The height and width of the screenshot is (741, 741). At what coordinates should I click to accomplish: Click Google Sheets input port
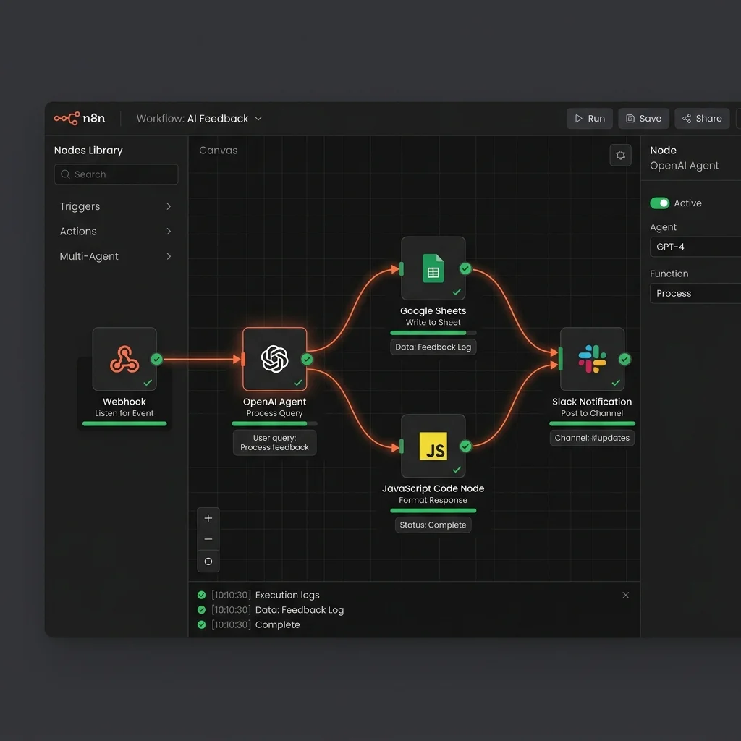(x=402, y=268)
